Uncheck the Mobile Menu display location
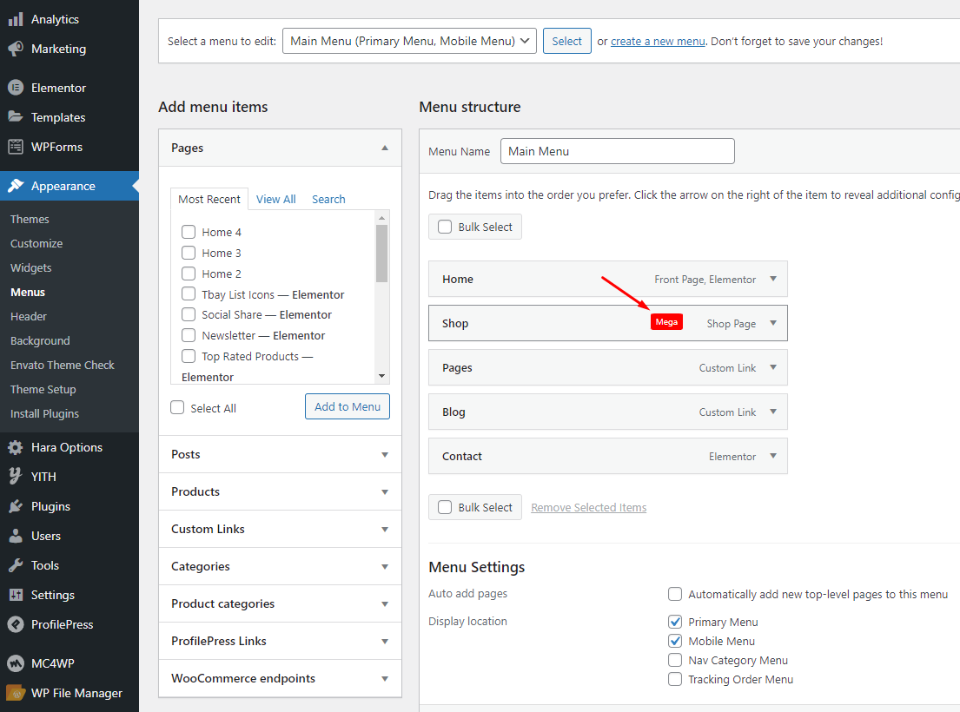This screenshot has width=960, height=712. (x=675, y=641)
